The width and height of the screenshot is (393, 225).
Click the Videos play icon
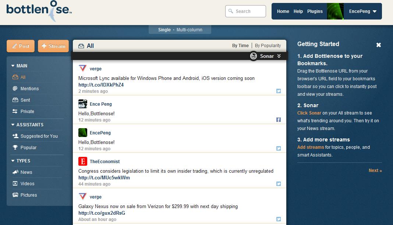[15, 183]
